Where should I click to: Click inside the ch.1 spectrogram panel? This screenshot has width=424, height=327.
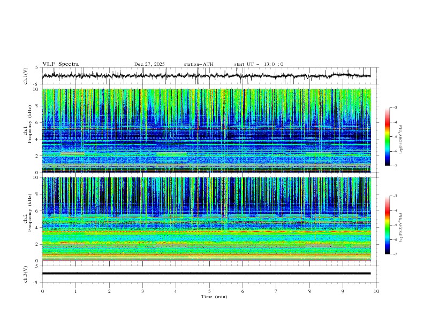[209, 130]
